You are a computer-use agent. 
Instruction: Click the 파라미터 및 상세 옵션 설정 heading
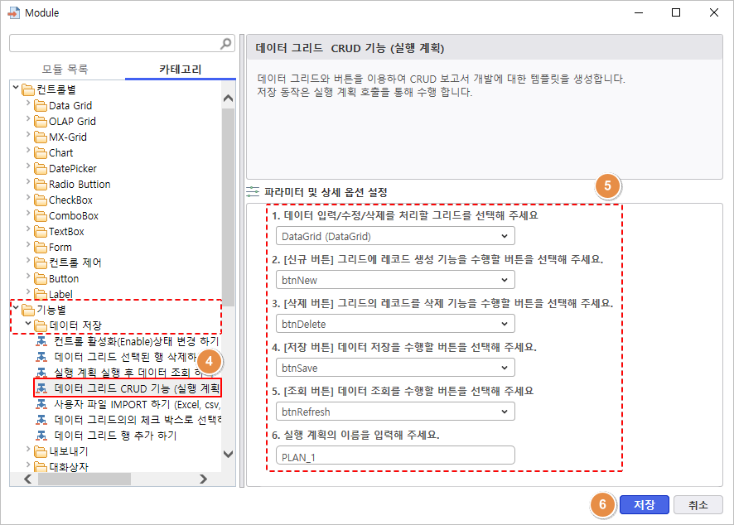tap(326, 192)
